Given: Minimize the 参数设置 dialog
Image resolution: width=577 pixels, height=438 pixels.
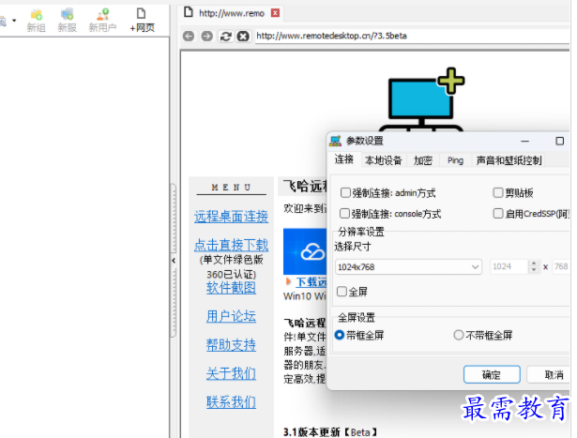Looking at the screenshot, I should click(x=525, y=142).
